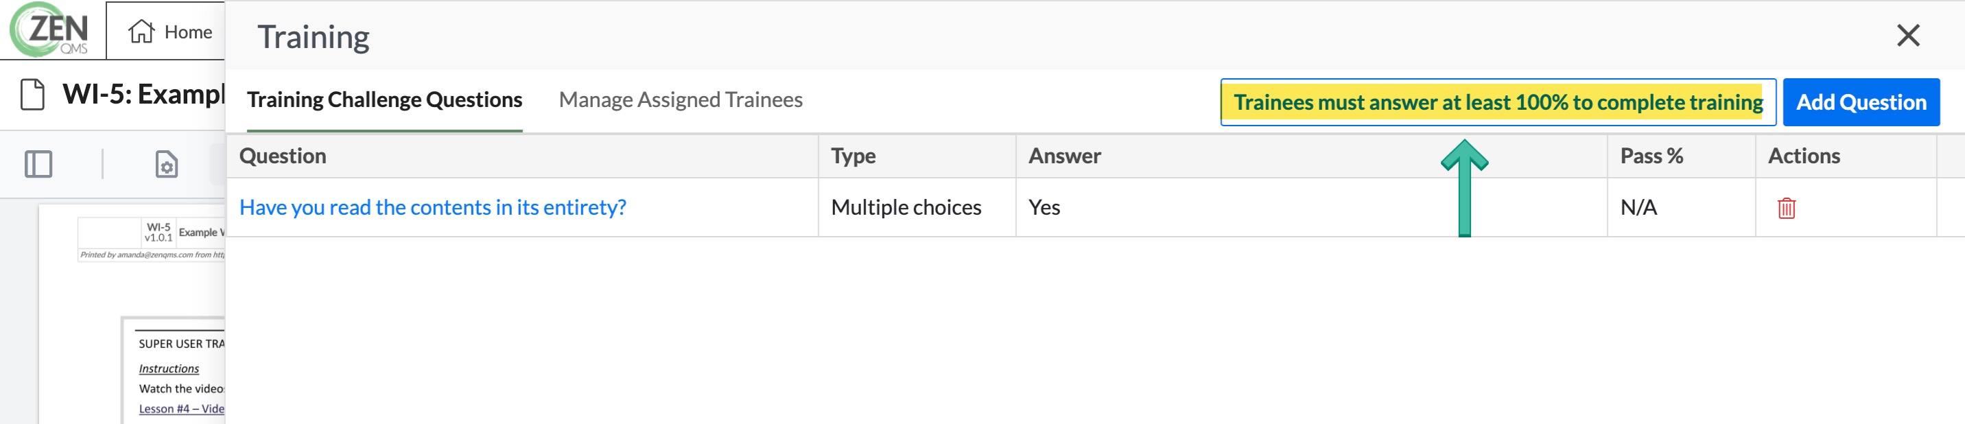
Task: Open the Lesson #4 video link
Action: pos(182,409)
